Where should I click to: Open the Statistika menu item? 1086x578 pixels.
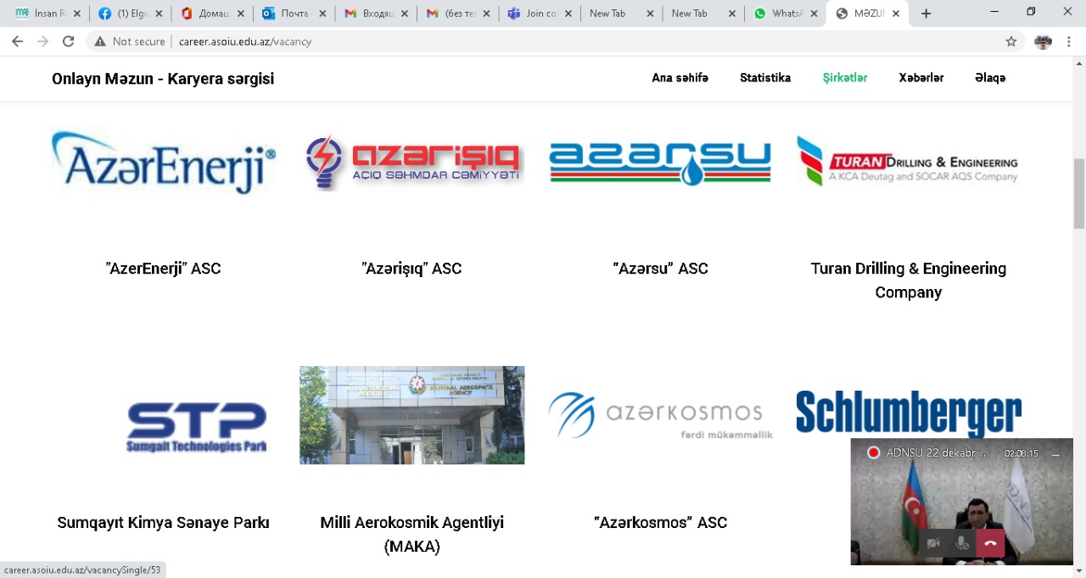click(x=765, y=78)
